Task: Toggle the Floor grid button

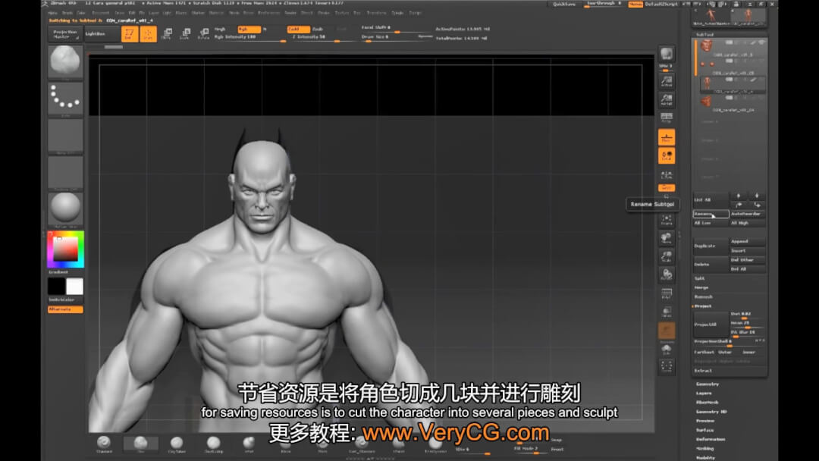Action: click(x=667, y=136)
